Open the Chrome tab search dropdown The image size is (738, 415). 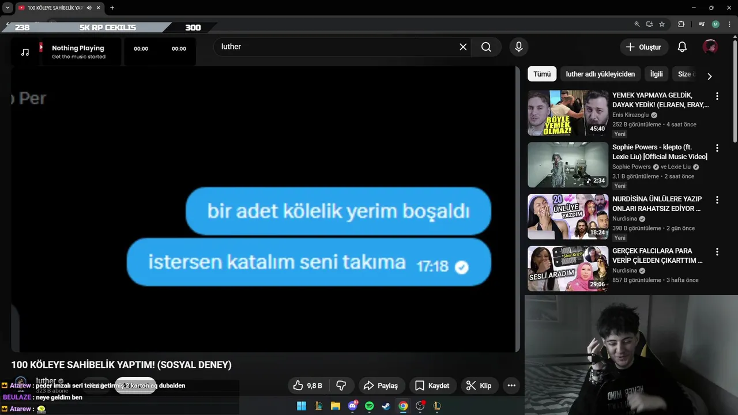(x=7, y=7)
